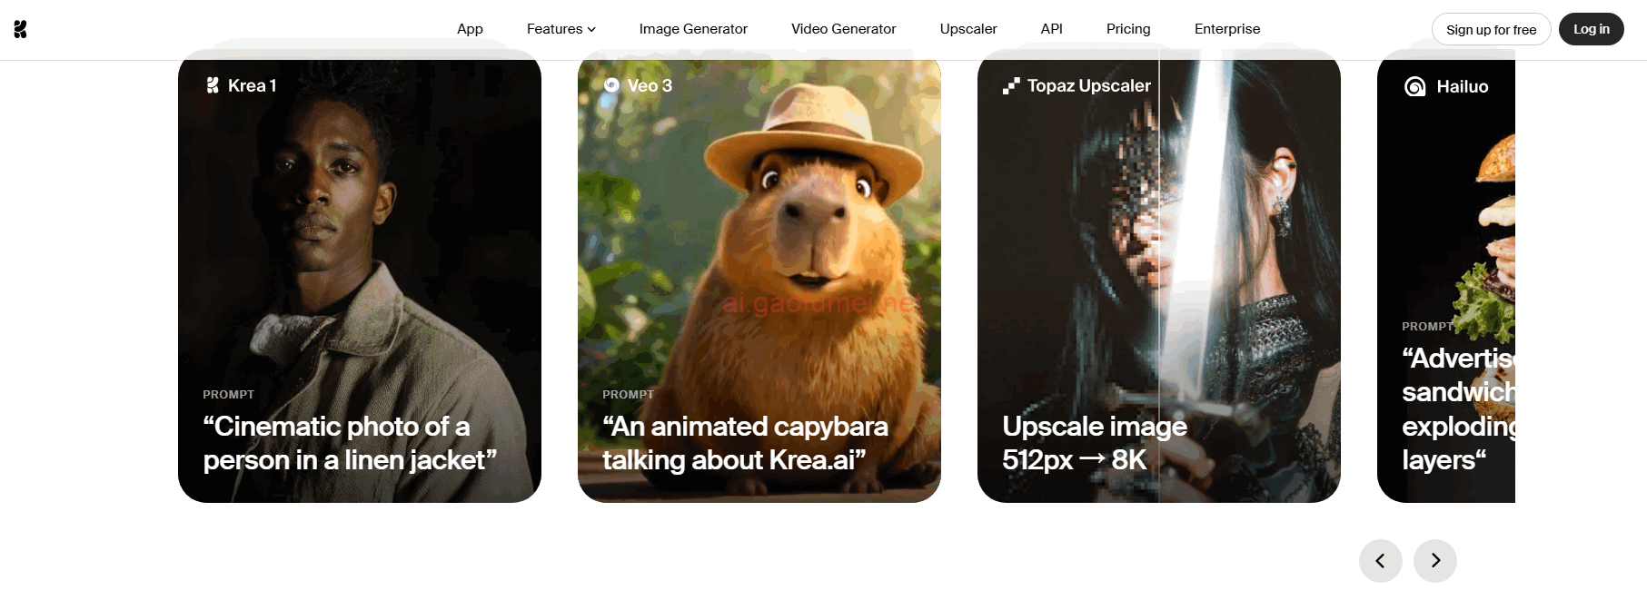View the Pricing page

[1128, 29]
